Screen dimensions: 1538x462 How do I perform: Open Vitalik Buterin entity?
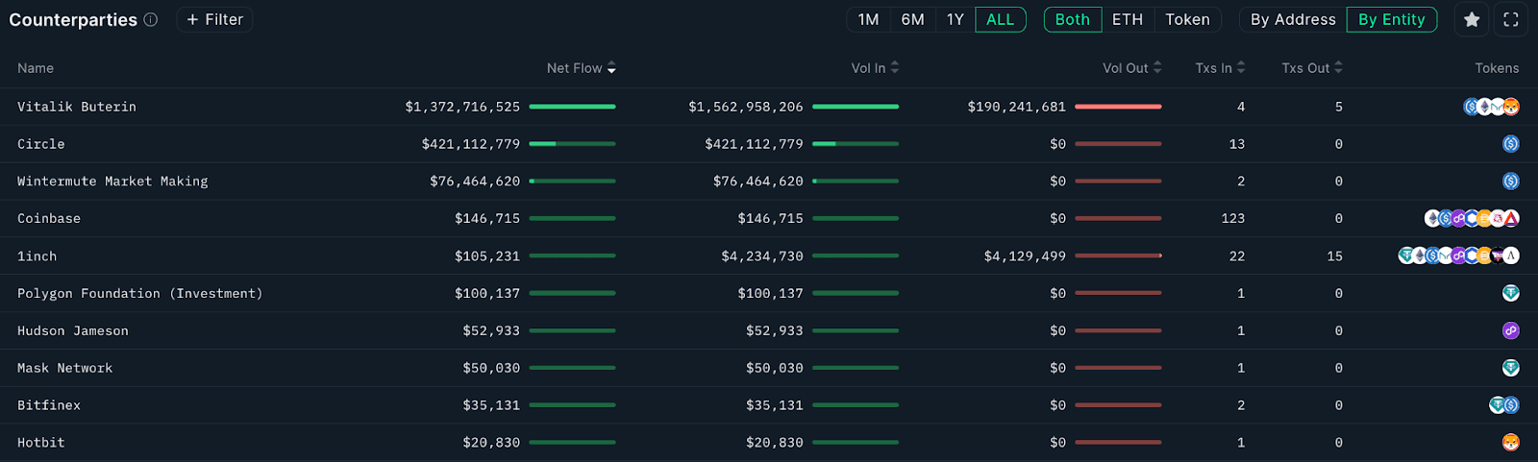[77, 107]
